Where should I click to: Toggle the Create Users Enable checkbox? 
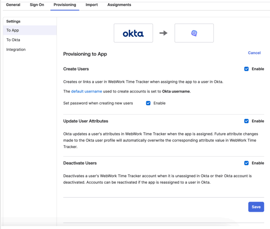coord(246,69)
